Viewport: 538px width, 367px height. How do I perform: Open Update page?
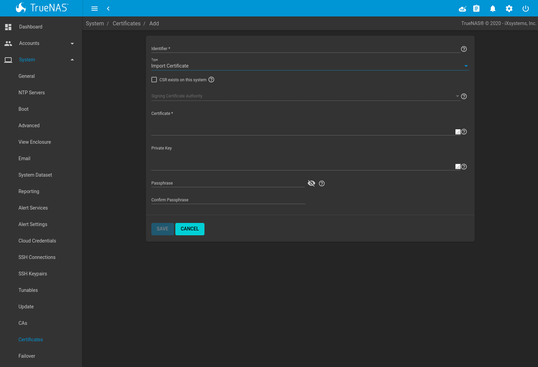tap(26, 307)
